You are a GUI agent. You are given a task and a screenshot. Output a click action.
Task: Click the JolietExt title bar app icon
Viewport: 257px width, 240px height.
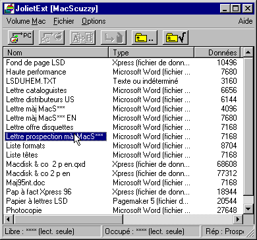pyautogui.click(x=9, y=9)
